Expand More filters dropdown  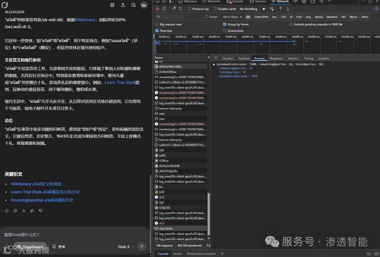[x=233, y=17]
